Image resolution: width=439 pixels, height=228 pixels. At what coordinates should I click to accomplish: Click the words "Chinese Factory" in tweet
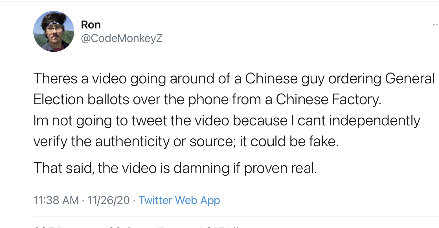(328, 99)
